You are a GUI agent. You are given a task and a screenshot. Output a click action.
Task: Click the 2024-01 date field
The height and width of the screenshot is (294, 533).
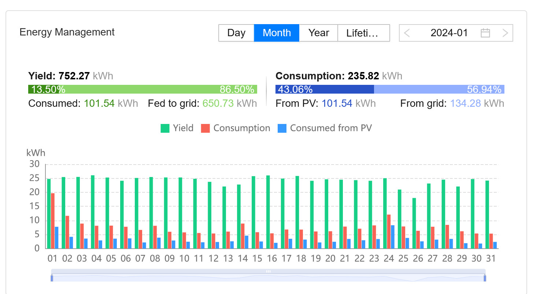449,33
